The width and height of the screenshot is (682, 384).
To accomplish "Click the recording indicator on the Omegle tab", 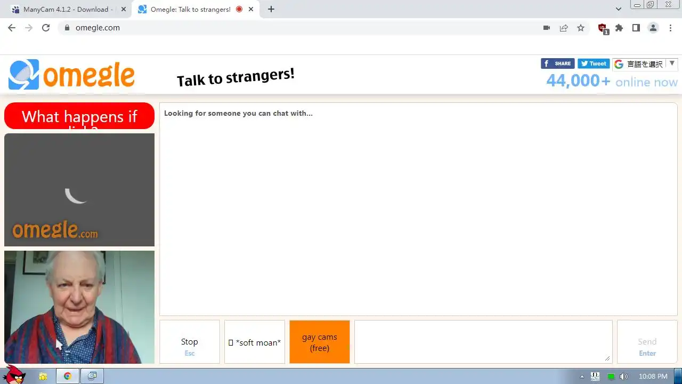I will [239, 9].
